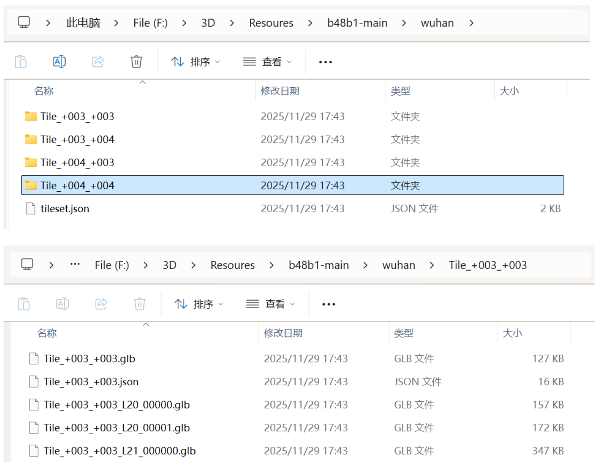Select the Tile_+003_+003_L20_00001.glb file
Viewport: 608px width, 465px height.
pos(295,428)
